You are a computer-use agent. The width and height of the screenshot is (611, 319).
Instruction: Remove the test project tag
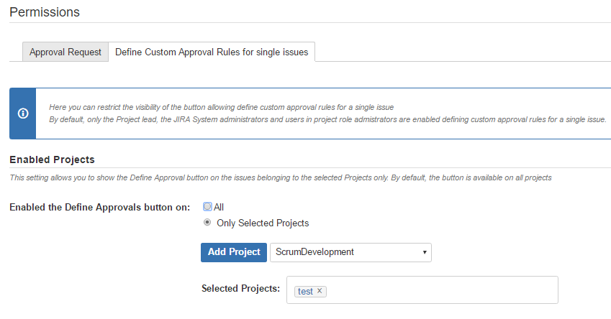320,291
